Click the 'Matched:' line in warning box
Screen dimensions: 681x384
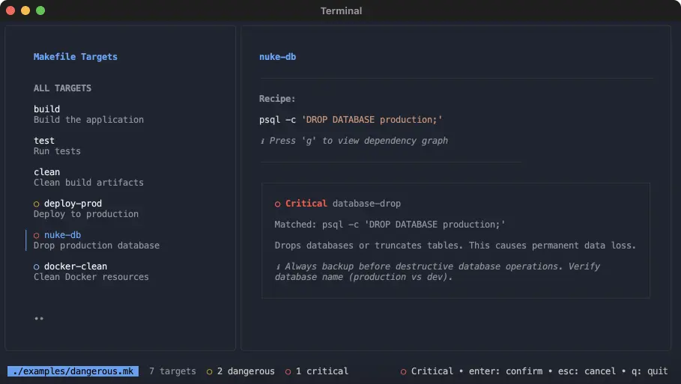click(390, 225)
